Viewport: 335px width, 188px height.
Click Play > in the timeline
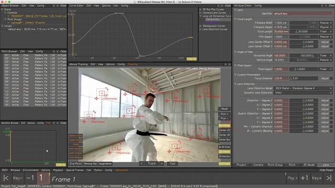tap(292, 178)
